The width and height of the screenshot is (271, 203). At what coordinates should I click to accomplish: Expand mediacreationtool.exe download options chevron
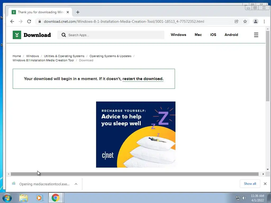click(x=76, y=184)
